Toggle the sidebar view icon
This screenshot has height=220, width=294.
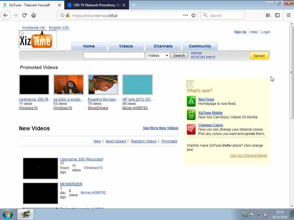277,15
